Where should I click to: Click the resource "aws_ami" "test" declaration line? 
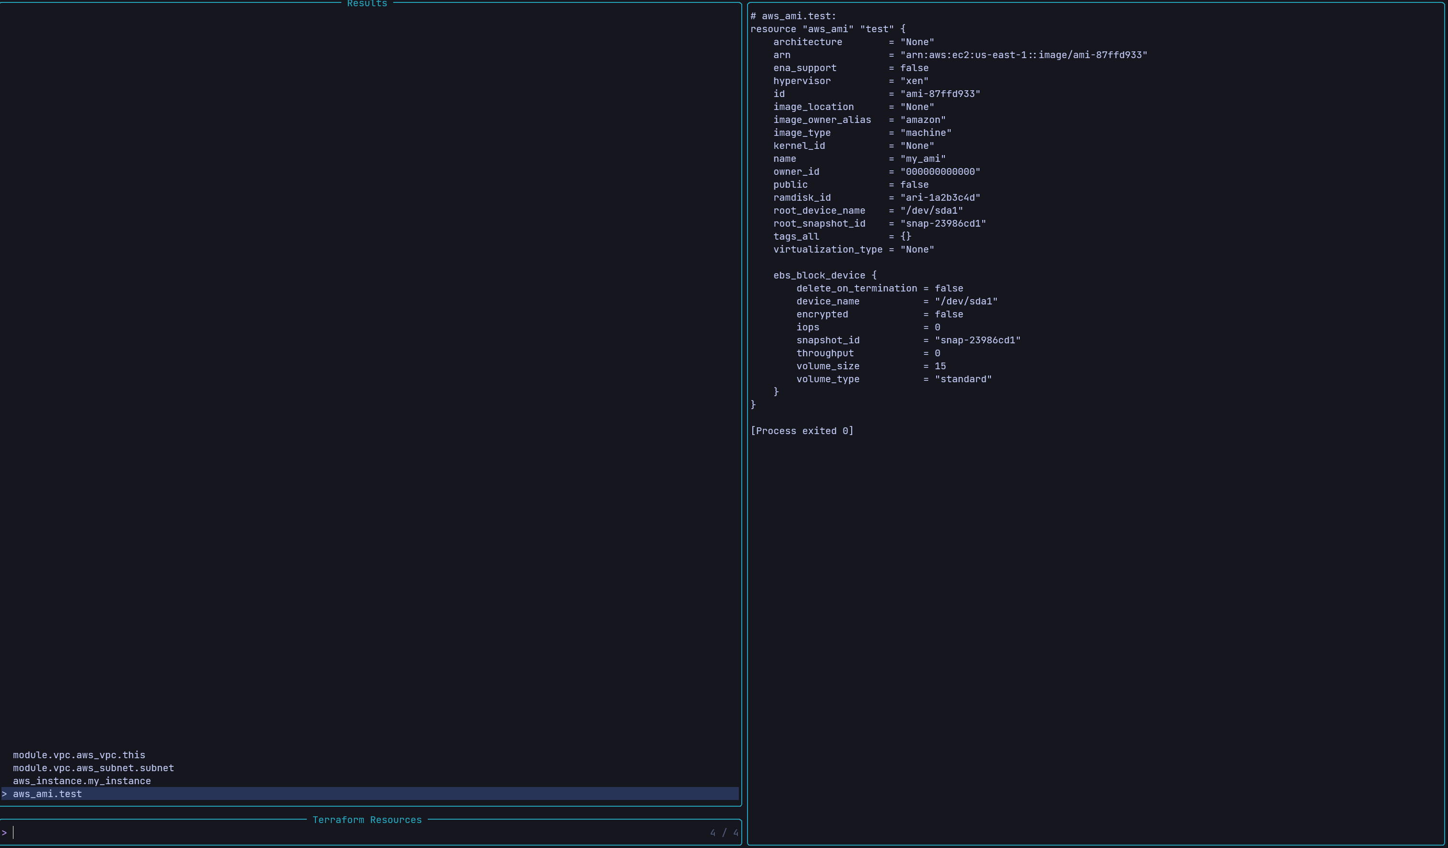827,29
